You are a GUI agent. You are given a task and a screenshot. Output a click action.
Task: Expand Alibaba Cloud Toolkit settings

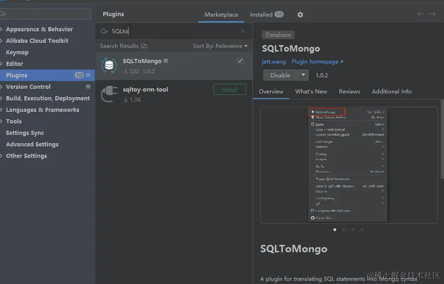(1, 41)
